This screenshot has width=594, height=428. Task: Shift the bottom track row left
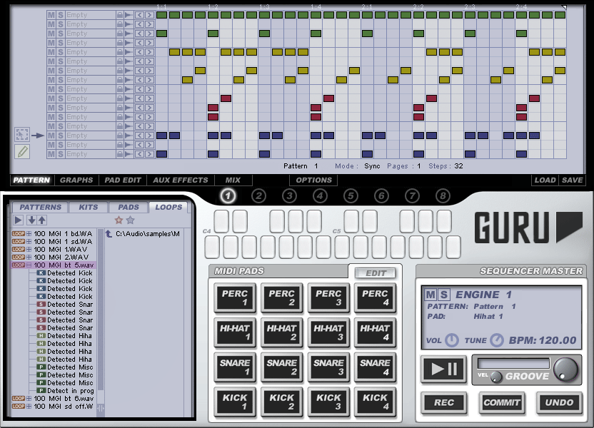tap(140, 154)
